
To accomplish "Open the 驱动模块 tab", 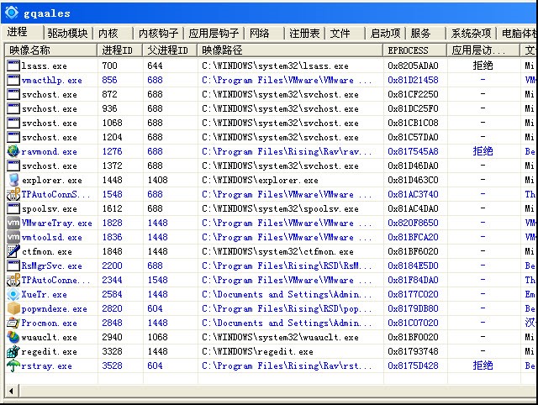I will (67, 34).
